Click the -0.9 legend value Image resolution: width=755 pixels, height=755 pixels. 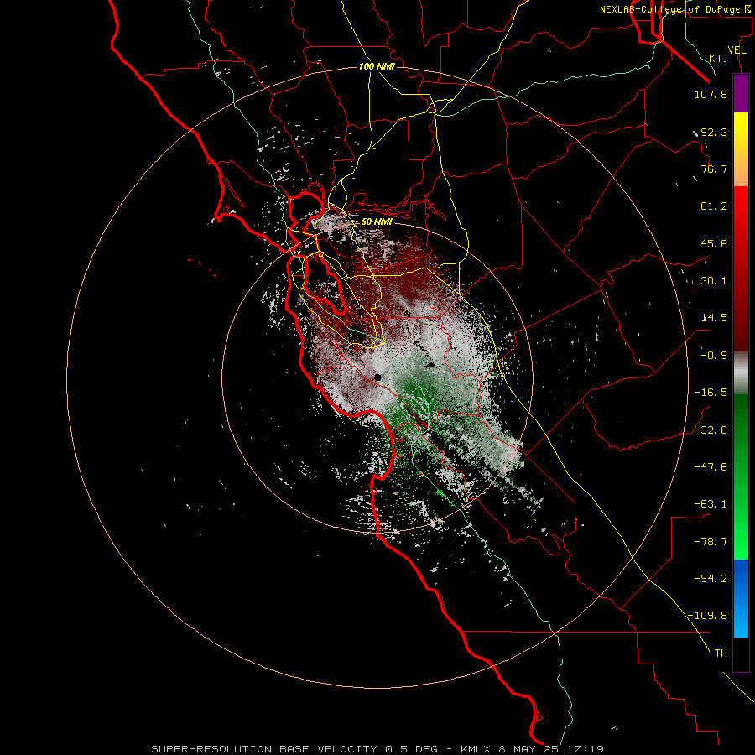[714, 356]
